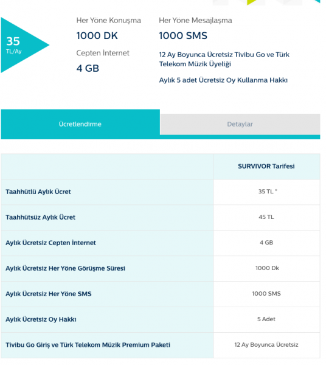Click the SURVIVOR Tarifesi column header
Image resolution: width=326 pixels, height=365 pixels.
pos(266,166)
